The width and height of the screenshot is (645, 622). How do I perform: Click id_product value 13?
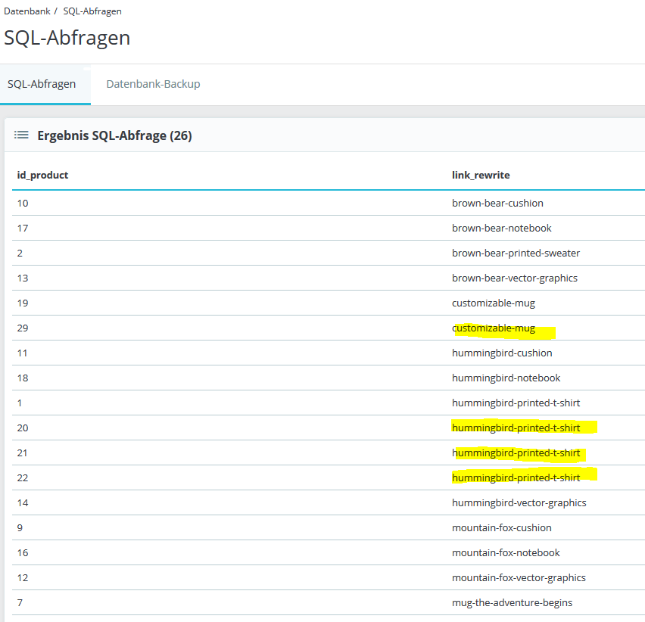23,278
